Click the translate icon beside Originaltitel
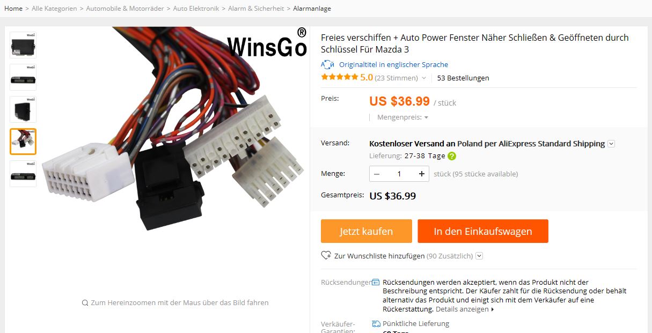 coord(327,64)
